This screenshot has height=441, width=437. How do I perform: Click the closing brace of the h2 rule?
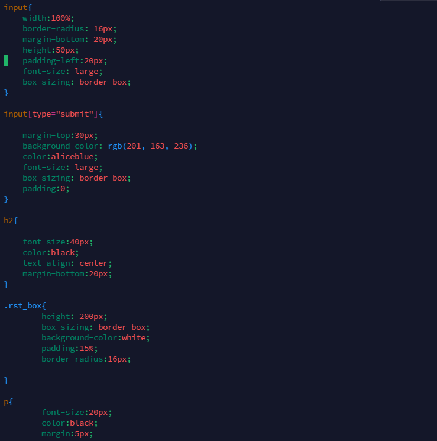click(x=6, y=285)
